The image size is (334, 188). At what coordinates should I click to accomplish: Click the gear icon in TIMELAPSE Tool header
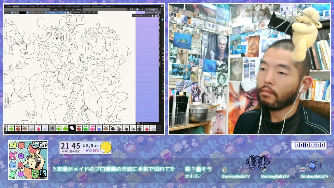[x=152, y=16]
